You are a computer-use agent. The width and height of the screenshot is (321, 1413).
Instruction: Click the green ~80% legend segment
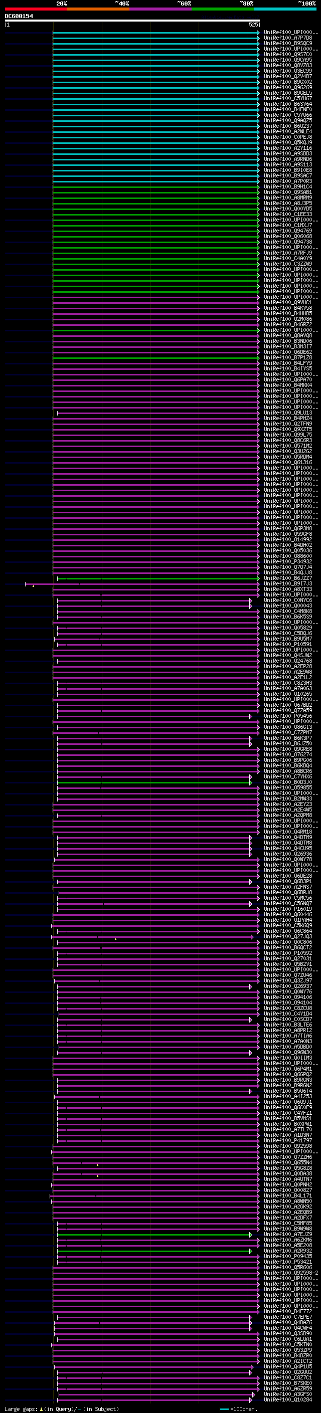tap(223, 9)
